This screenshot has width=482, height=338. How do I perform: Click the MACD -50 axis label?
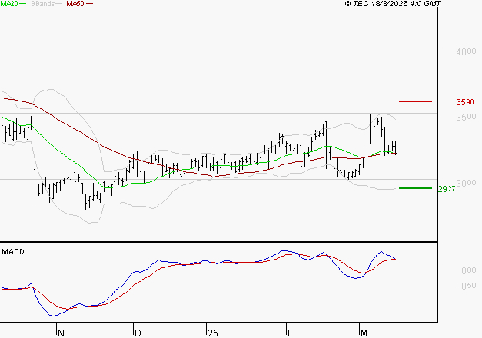tap(467, 287)
